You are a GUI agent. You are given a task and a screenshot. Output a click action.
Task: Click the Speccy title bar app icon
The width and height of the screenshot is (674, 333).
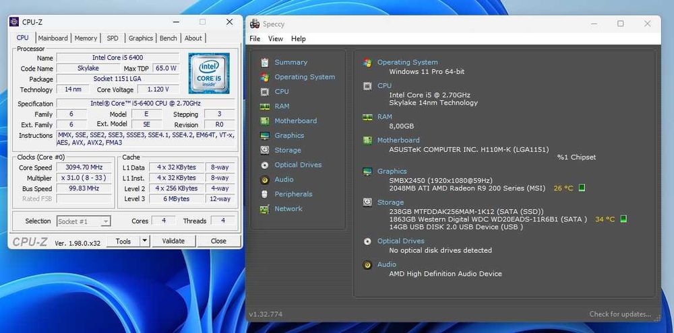click(255, 24)
